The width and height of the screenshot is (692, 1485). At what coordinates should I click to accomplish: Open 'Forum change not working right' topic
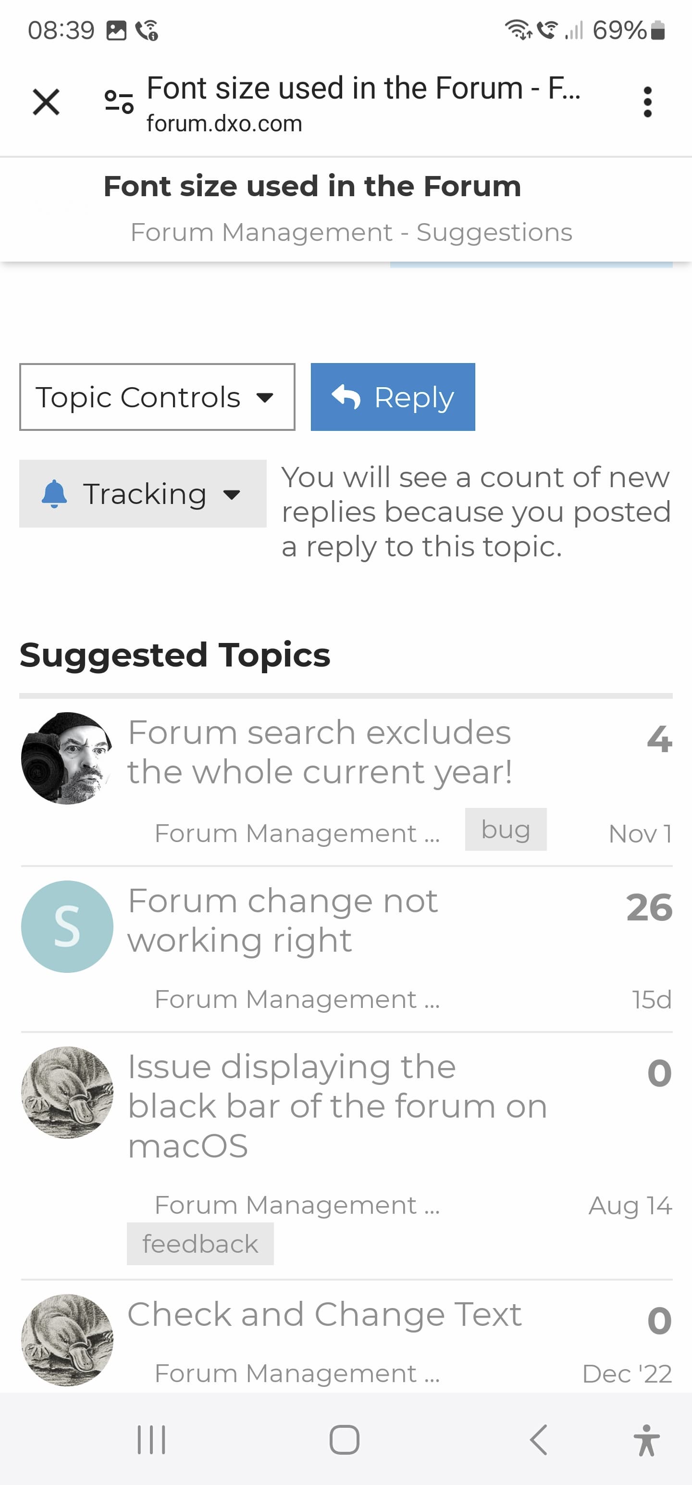[283, 920]
